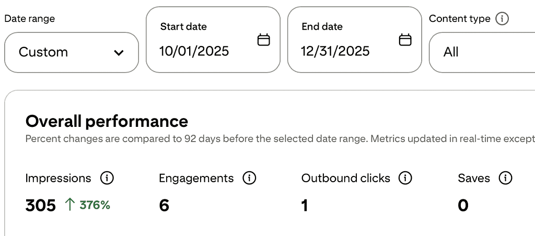This screenshot has width=535, height=236.
Task: Click the Impressions total of 305
Action: [x=40, y=205]
